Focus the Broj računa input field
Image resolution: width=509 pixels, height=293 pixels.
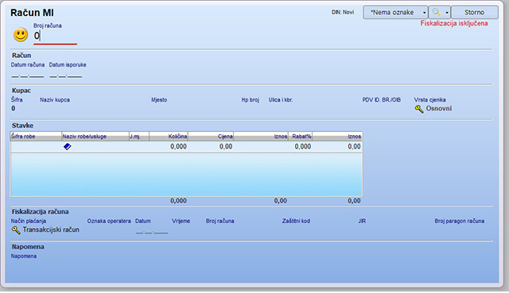pyautogui.click(x=55, y=36)
